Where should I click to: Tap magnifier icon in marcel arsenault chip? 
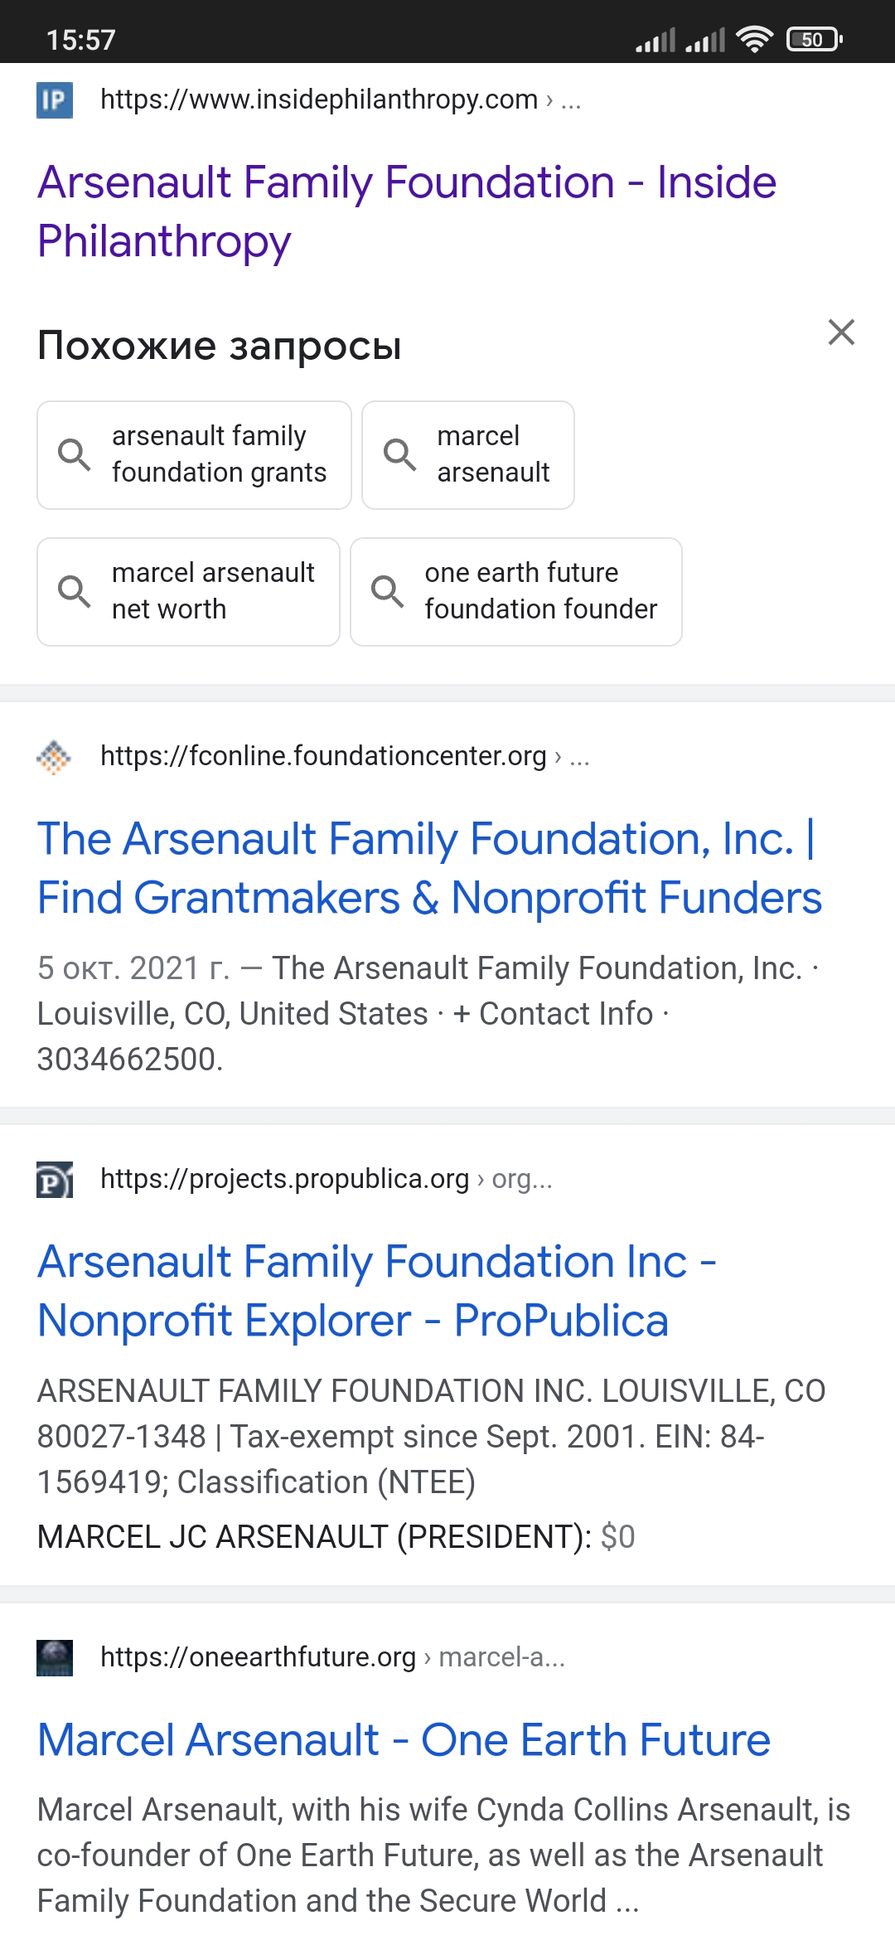point(399,454)
